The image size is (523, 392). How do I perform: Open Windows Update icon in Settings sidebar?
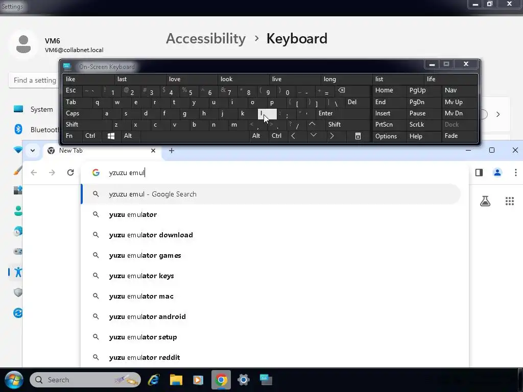tap(18, 313)
